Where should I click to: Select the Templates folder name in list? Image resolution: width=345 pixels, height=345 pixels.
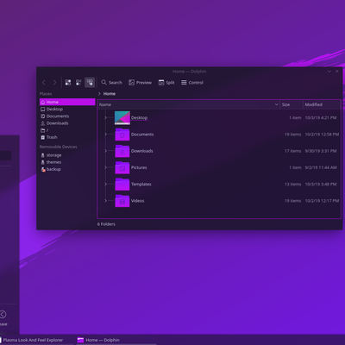point(141,185)
